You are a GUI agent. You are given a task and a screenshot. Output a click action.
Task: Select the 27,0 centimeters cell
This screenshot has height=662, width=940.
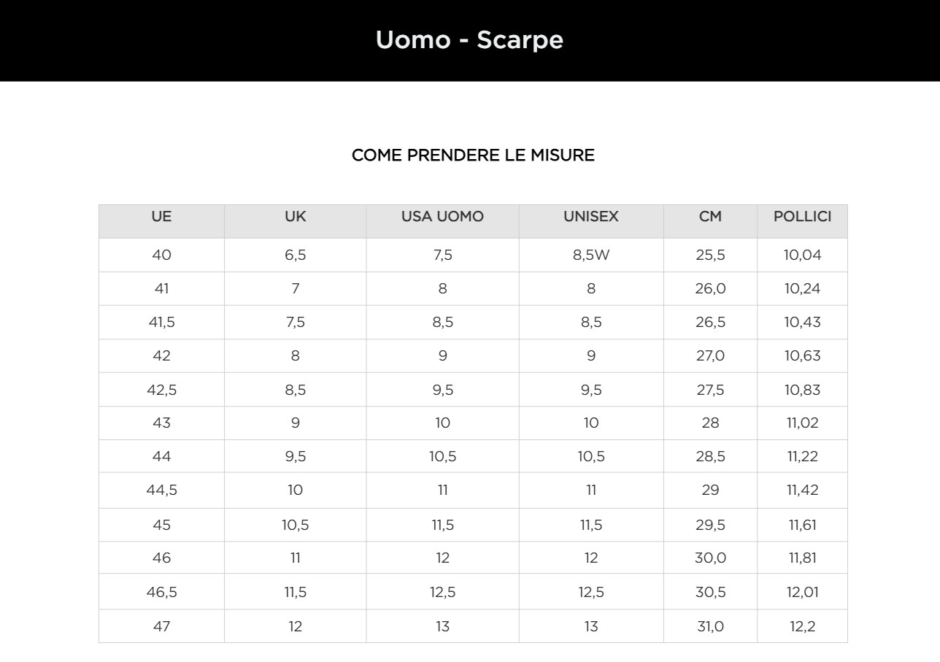click(x=710, y=355)
